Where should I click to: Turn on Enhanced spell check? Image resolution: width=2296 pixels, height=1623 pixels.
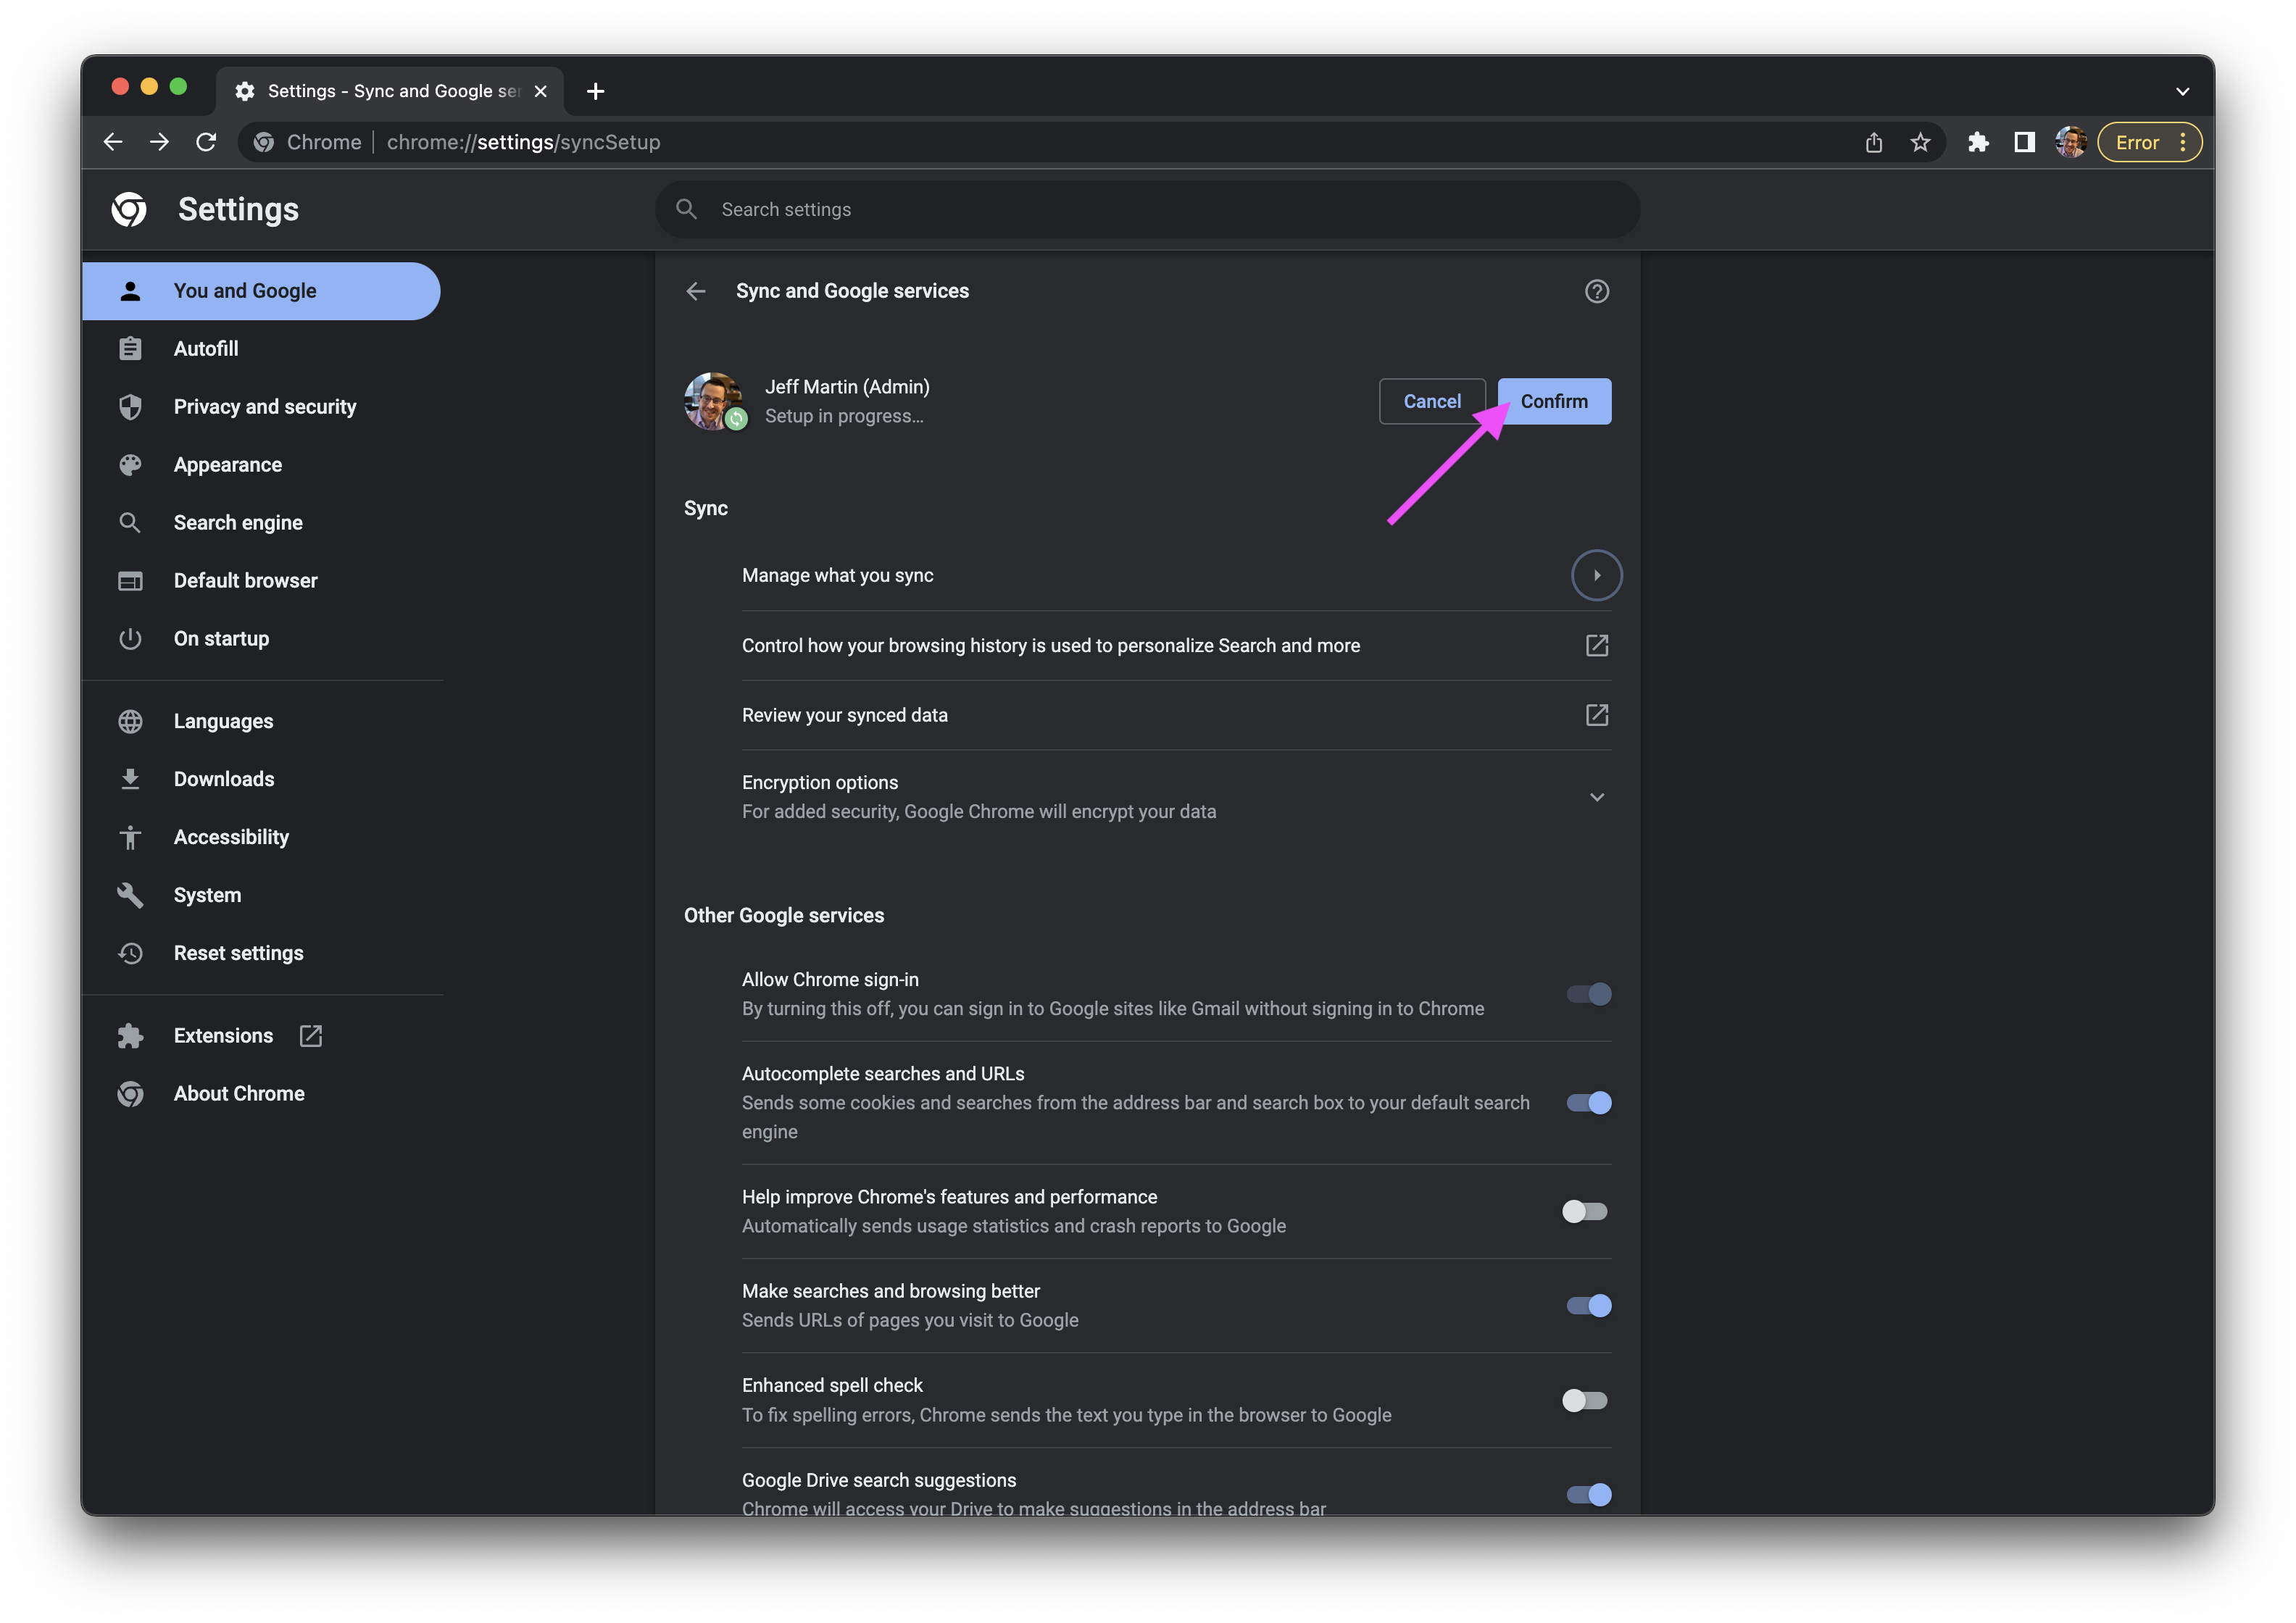1585,1400
